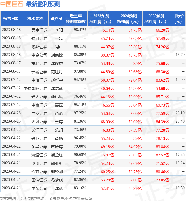Click 2025 profit forecast 85.71亿
Screen dimensions: 186x201
162,97
